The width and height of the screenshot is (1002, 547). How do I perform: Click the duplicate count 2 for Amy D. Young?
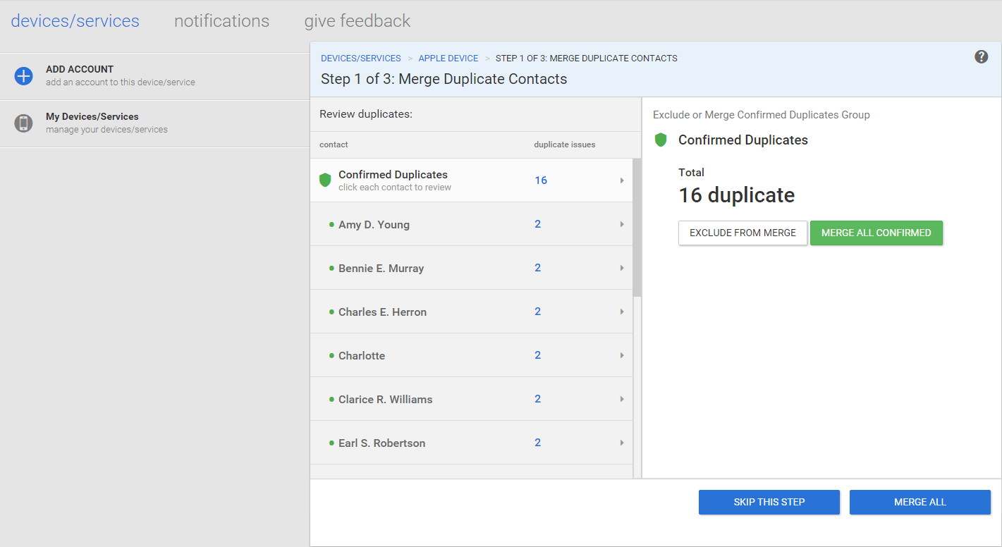537,224
